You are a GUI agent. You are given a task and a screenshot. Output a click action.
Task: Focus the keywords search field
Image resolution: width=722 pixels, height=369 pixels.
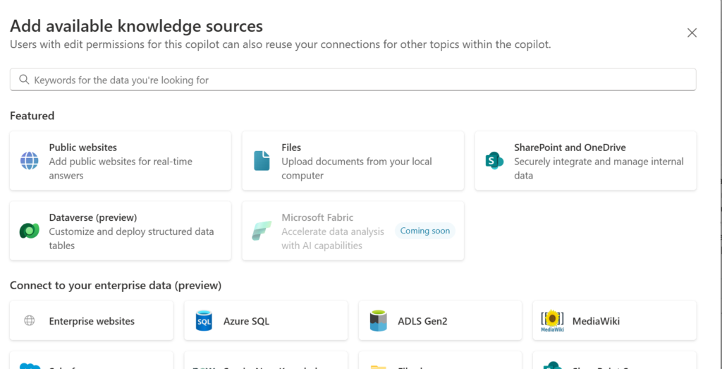pos(353,80)
